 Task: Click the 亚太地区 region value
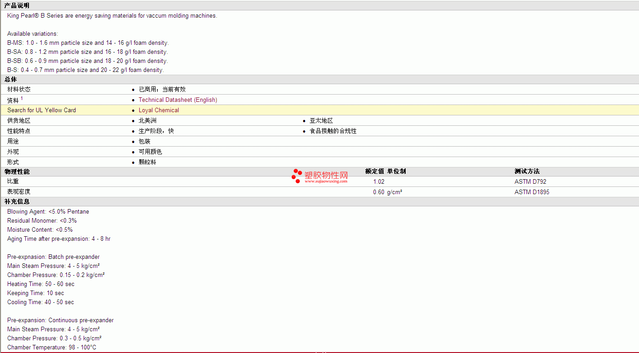click(x=321, y=120)
